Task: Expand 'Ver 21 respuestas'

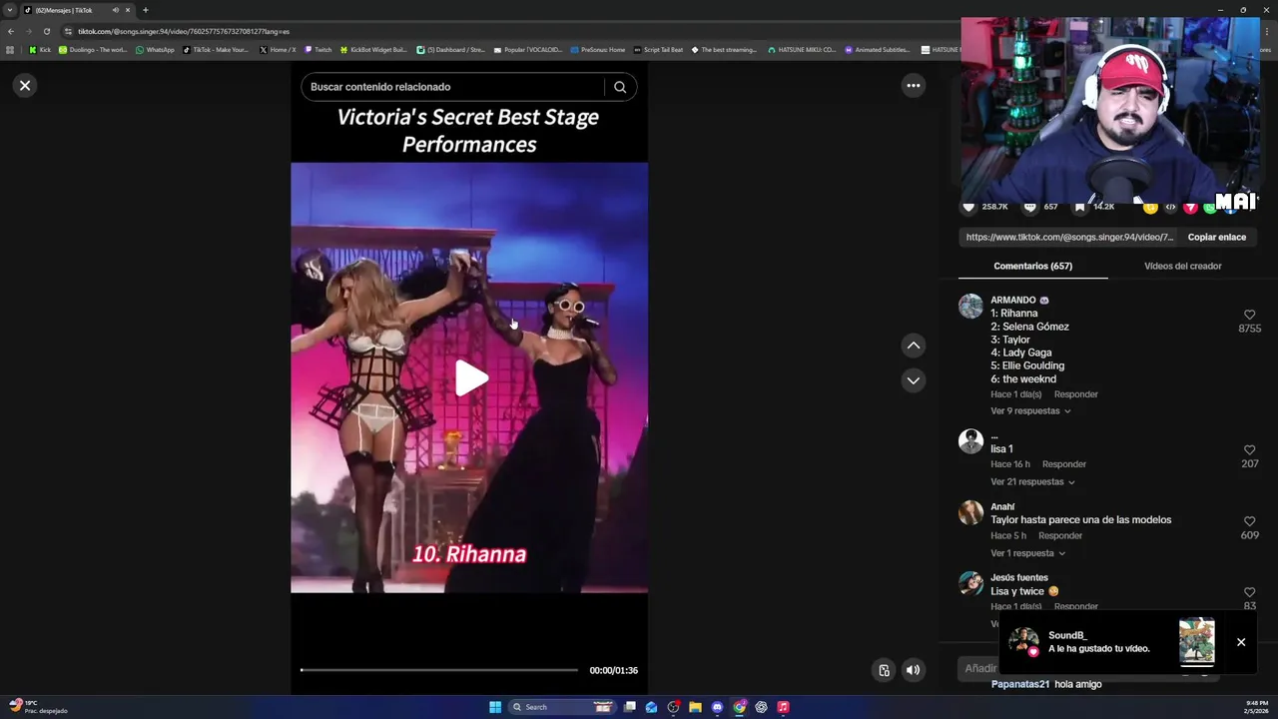Action: 1032,482
